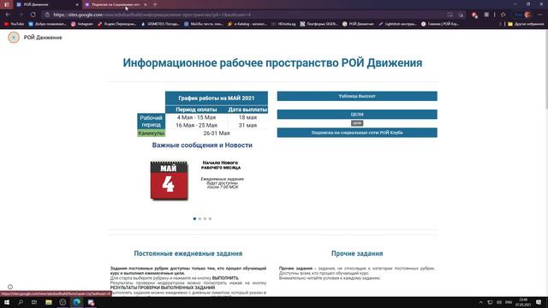Switch to Подписка на Социальные сети tab
Image resolution: width=548 pixels, height=308 pixels.
click(x=116, y=4)
